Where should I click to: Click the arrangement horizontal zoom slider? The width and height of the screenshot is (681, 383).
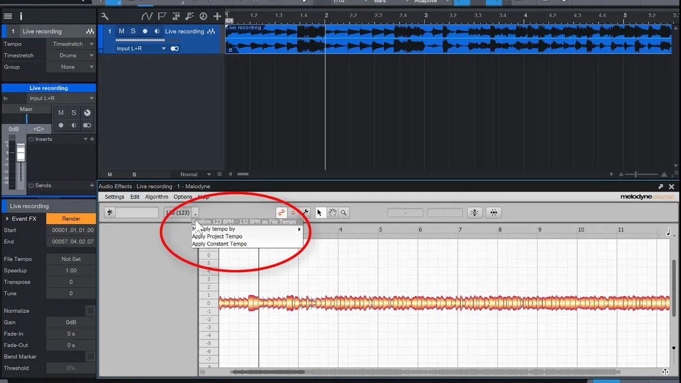pyautogui.click(x=635, y=174)
